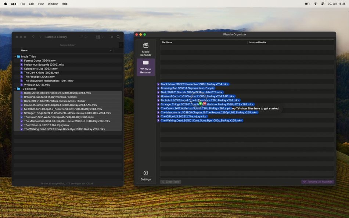
Task: Open the Finder list view switcher
Action: 83,37
